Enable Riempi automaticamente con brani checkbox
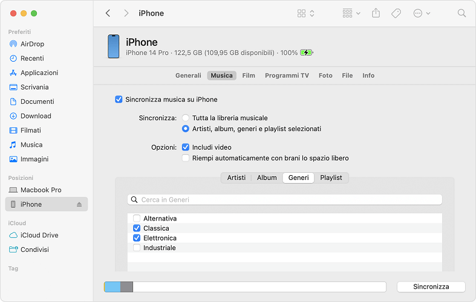Screen dimensions: 476x302 186,158
